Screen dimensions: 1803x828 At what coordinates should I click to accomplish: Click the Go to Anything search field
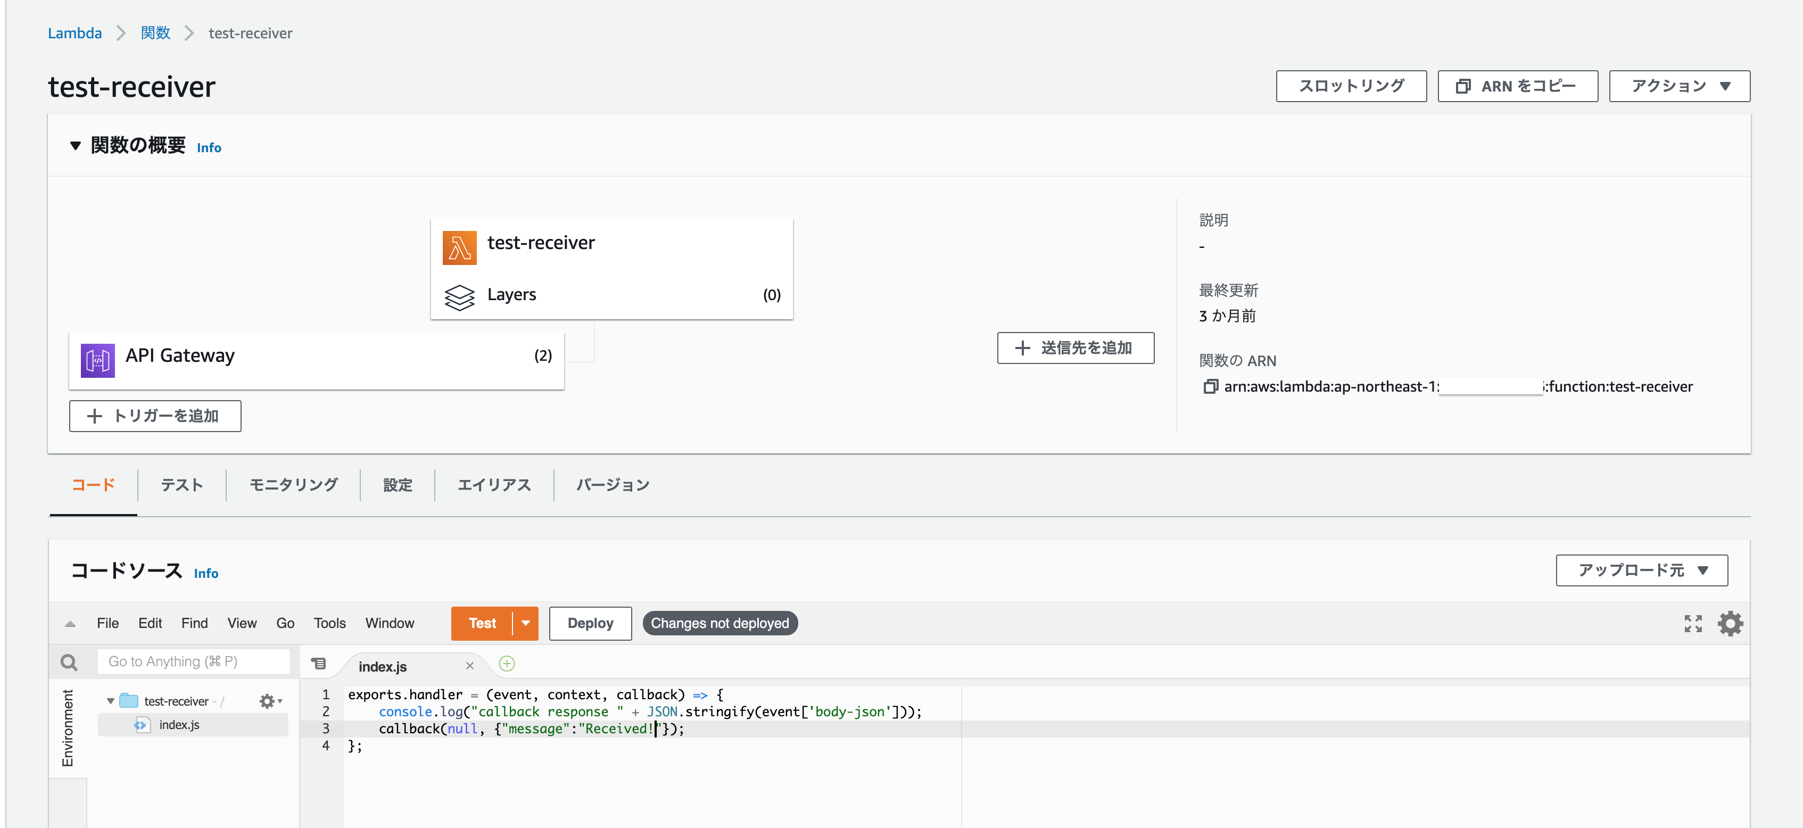coord(193,661)
